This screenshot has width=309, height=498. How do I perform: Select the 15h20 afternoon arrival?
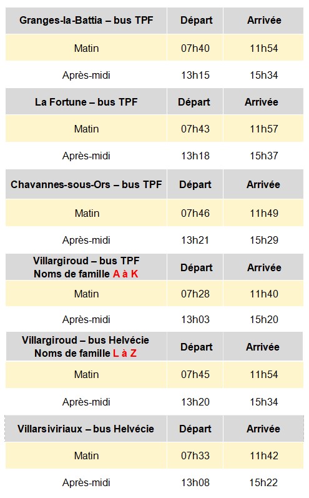pos(263,319)
